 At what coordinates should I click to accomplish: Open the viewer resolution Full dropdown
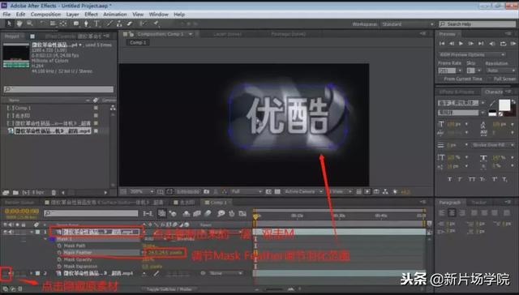[x=247, y=191]
